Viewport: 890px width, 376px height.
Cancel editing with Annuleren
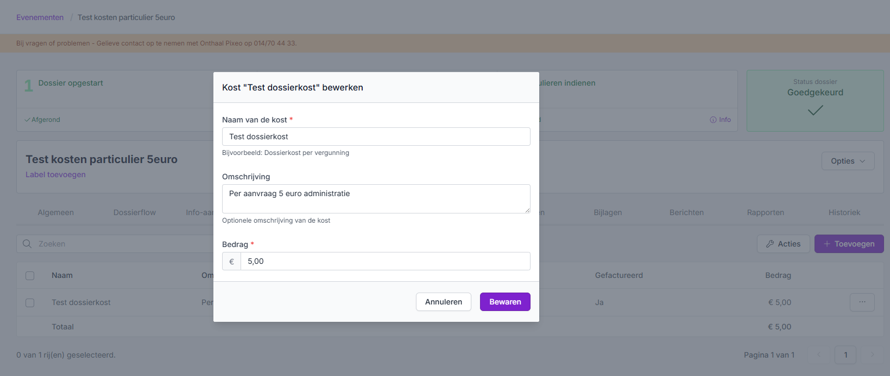point(443,302)
